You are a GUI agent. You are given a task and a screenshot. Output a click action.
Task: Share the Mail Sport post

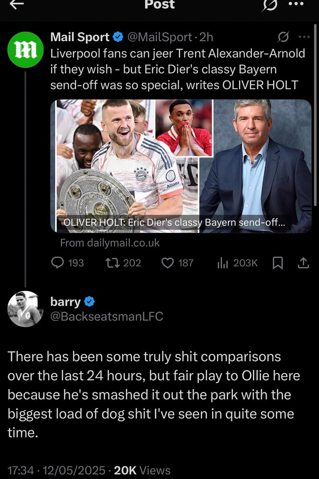[303, 263]
